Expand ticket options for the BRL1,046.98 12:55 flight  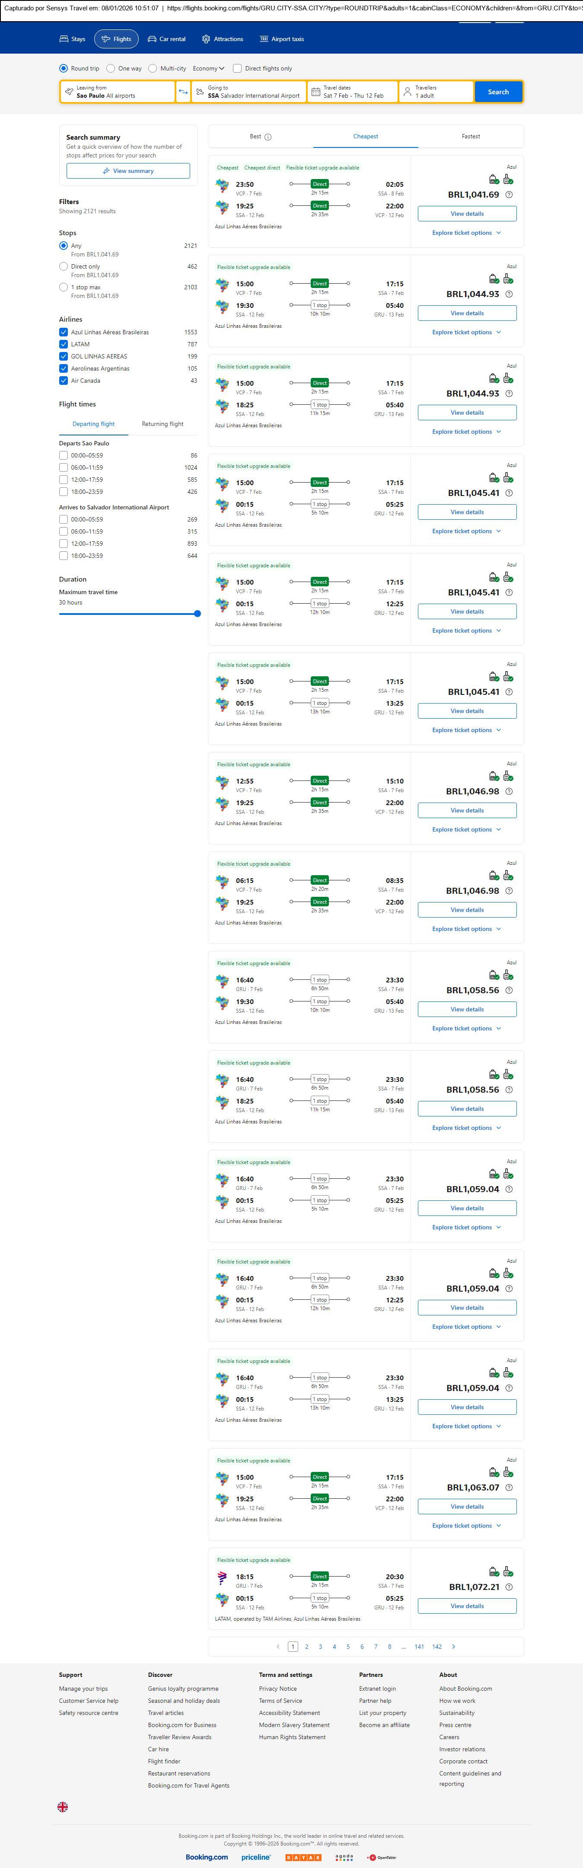pyautogui.click(x=466, y=830)
